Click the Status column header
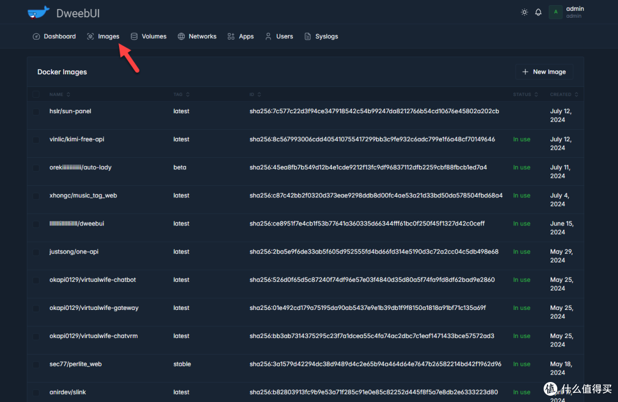This screenshot has width=618, height=402. tap(522, 94)
